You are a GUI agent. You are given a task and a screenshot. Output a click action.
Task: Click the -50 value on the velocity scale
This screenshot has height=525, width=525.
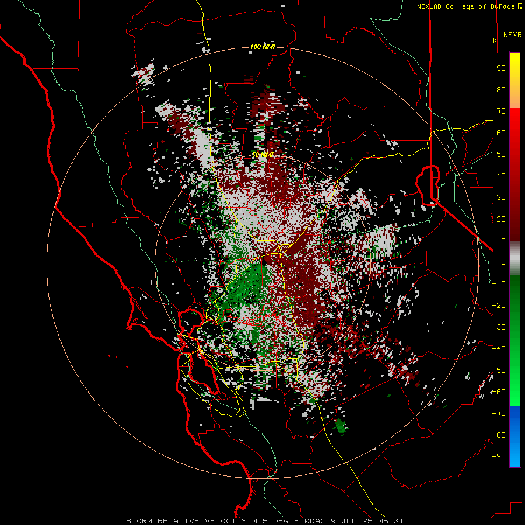pos(499,370)
